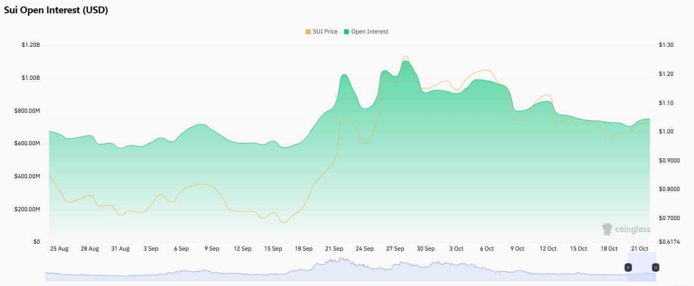
Task: Click the $1.30 right axis label
Action: pos(666,45)
